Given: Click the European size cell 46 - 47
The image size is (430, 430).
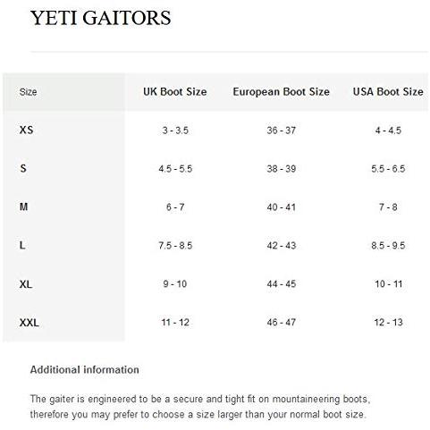Looking at the screenshot, I should point(282,323).
